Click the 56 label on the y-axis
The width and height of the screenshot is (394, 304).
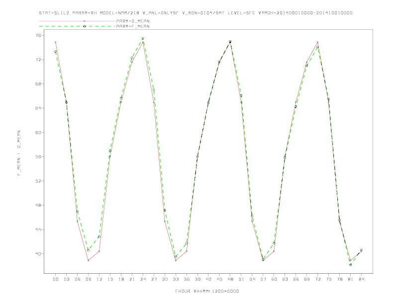(38, 157)
